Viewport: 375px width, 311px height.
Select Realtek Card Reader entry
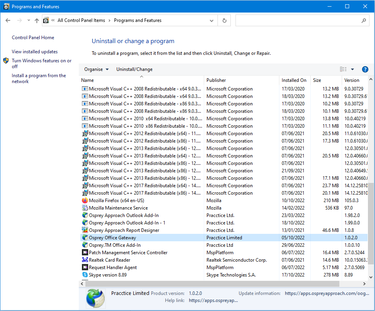coord(224,260)
